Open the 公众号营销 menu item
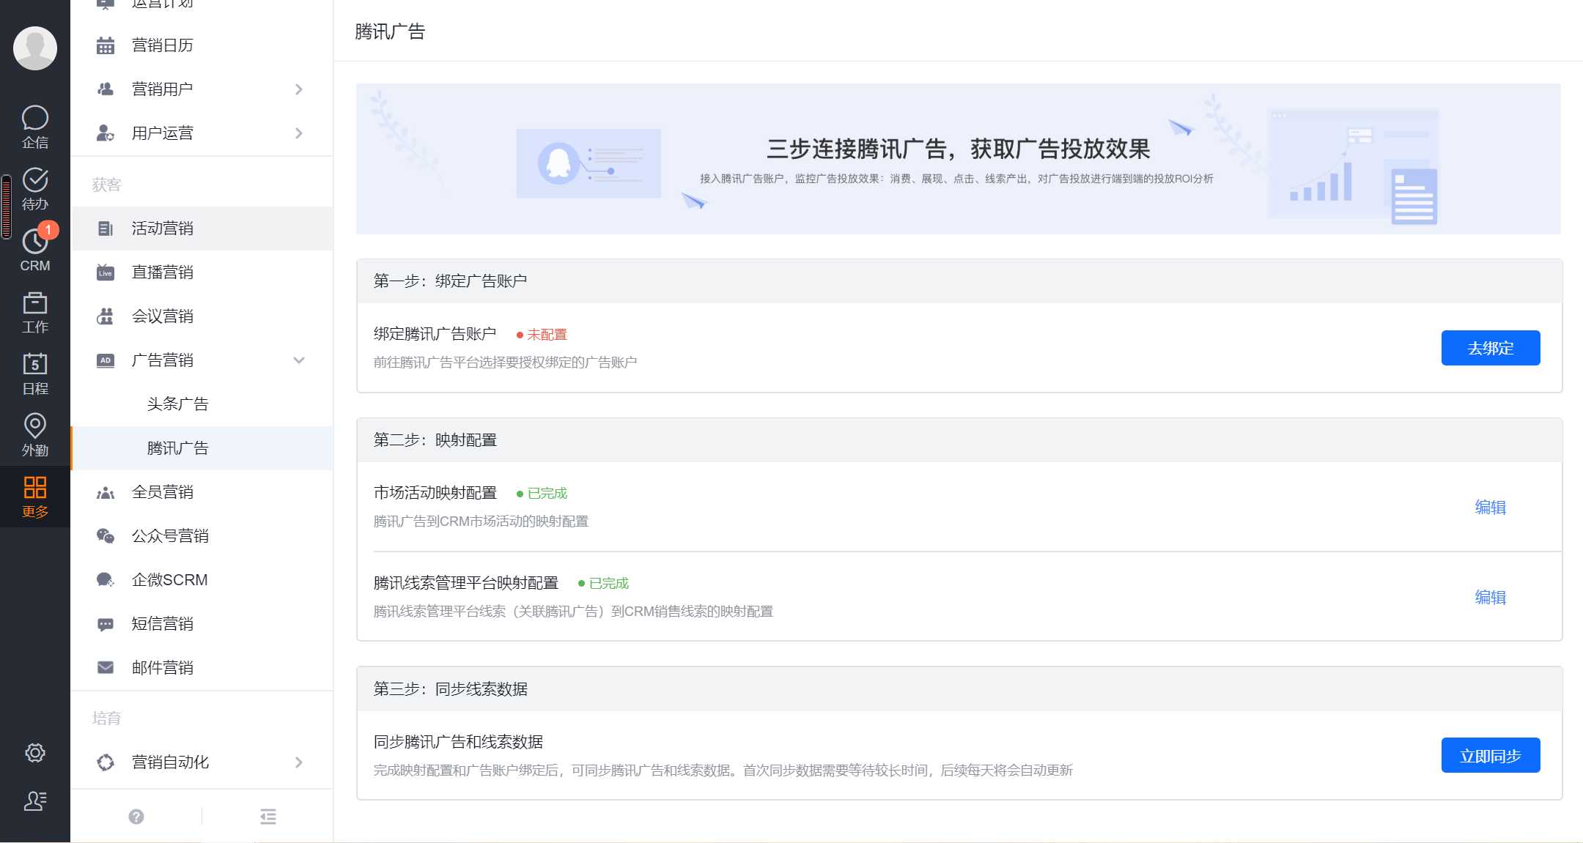 202,536
